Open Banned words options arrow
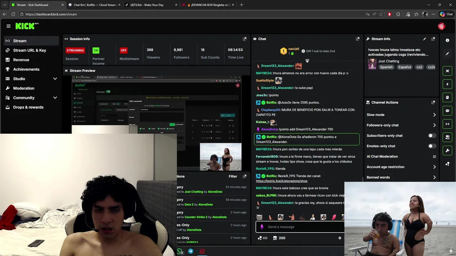Viewport: 456px width, 256px height. point(434,177)
